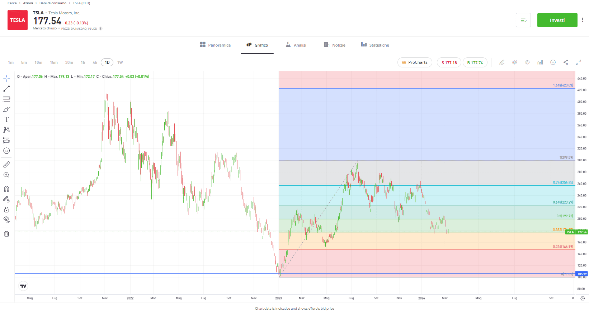This screenshot has width=589, height=314.
Task: Select the trend line drawing tool
Action: click(x=6, y=89)
